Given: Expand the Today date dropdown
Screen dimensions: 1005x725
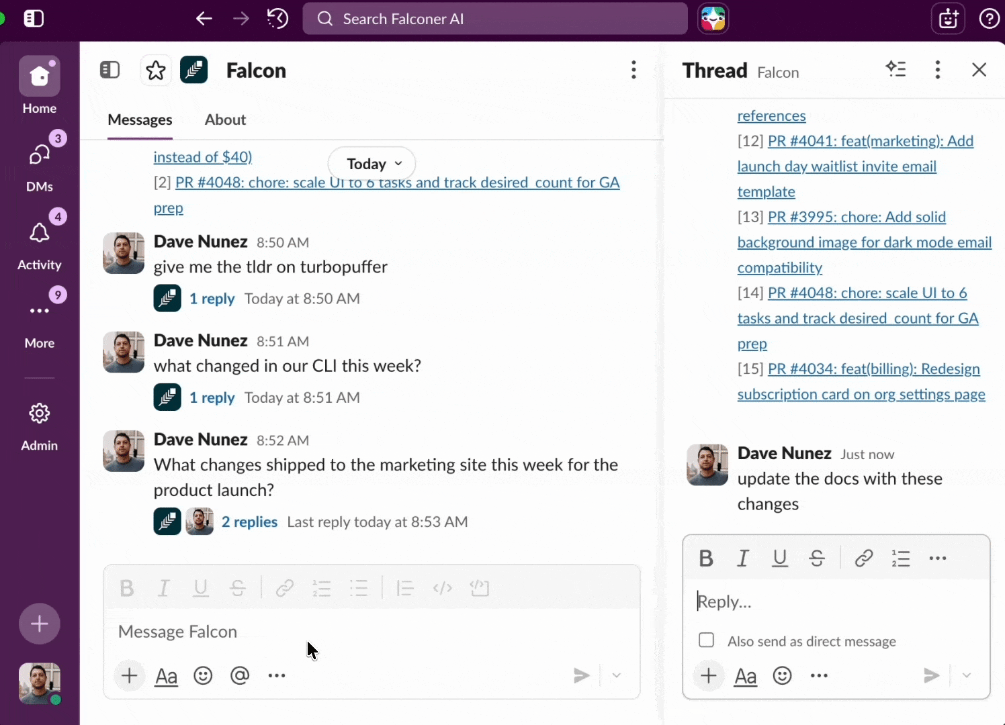Looking at the screenshot, I should 372,164.
